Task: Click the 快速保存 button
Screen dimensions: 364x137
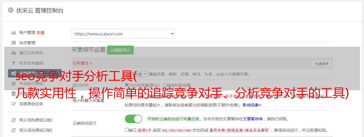Action: [322, 64]
